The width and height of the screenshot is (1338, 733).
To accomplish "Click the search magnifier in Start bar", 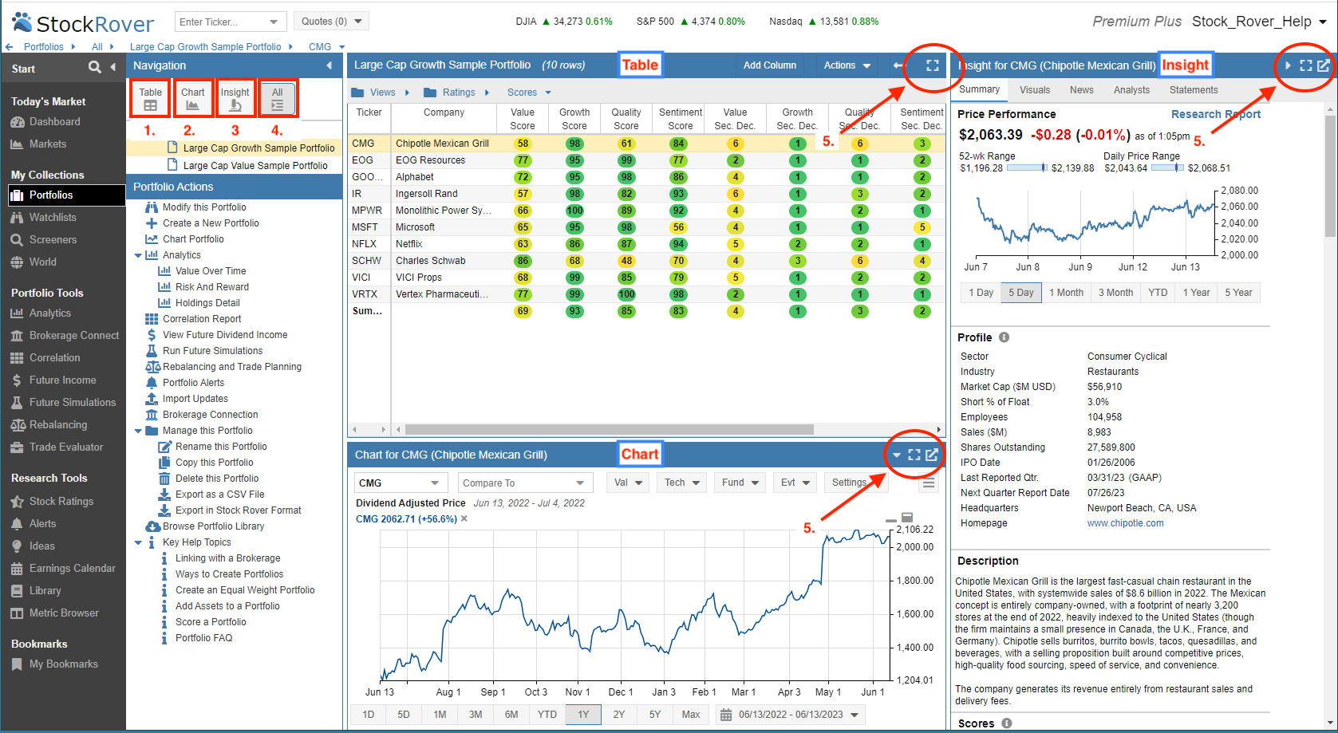I will pyautogui.click(x=95, y=67).
